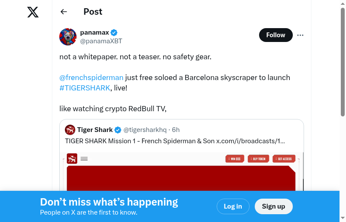Click the GET ACCESS button
This screenshot has width=346, height=222.
283,159
